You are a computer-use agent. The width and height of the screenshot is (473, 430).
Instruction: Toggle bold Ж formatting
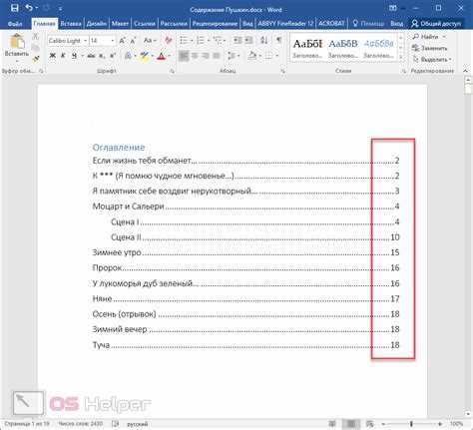[53, 56]
